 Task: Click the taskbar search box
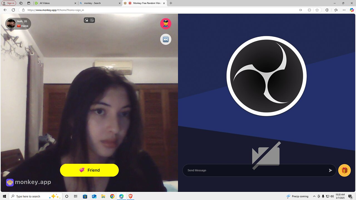[36, 196]
